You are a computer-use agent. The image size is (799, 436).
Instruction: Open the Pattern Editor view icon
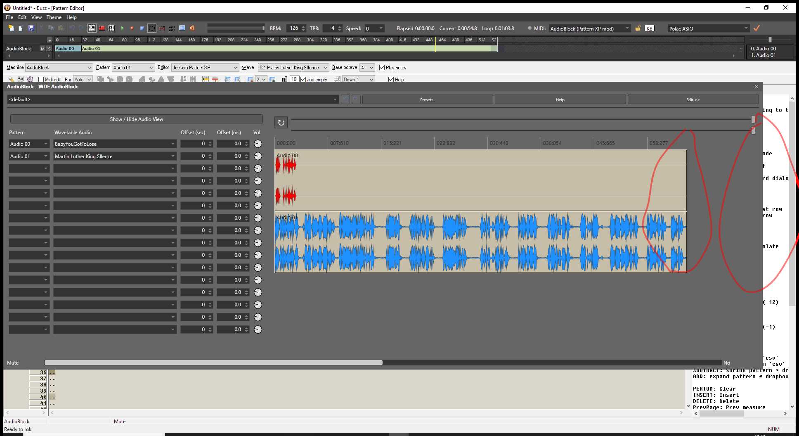(91, 28)
